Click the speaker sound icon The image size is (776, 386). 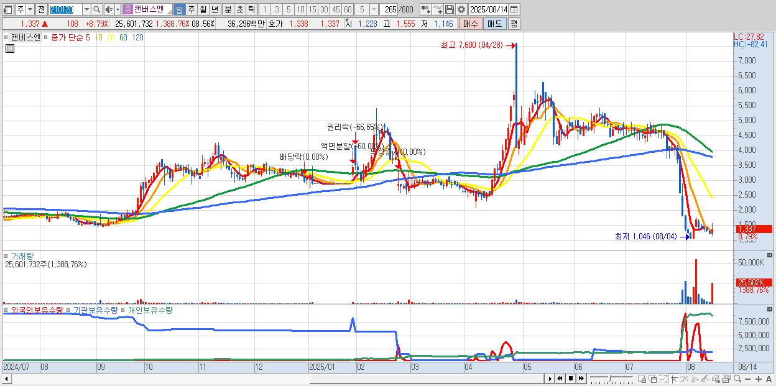click(109, 9)
